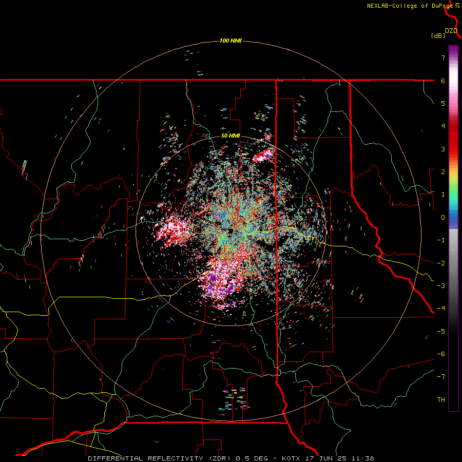Screen dimensions: 462x462
Task: Click the DZD legend title
Action: [451, 31]
